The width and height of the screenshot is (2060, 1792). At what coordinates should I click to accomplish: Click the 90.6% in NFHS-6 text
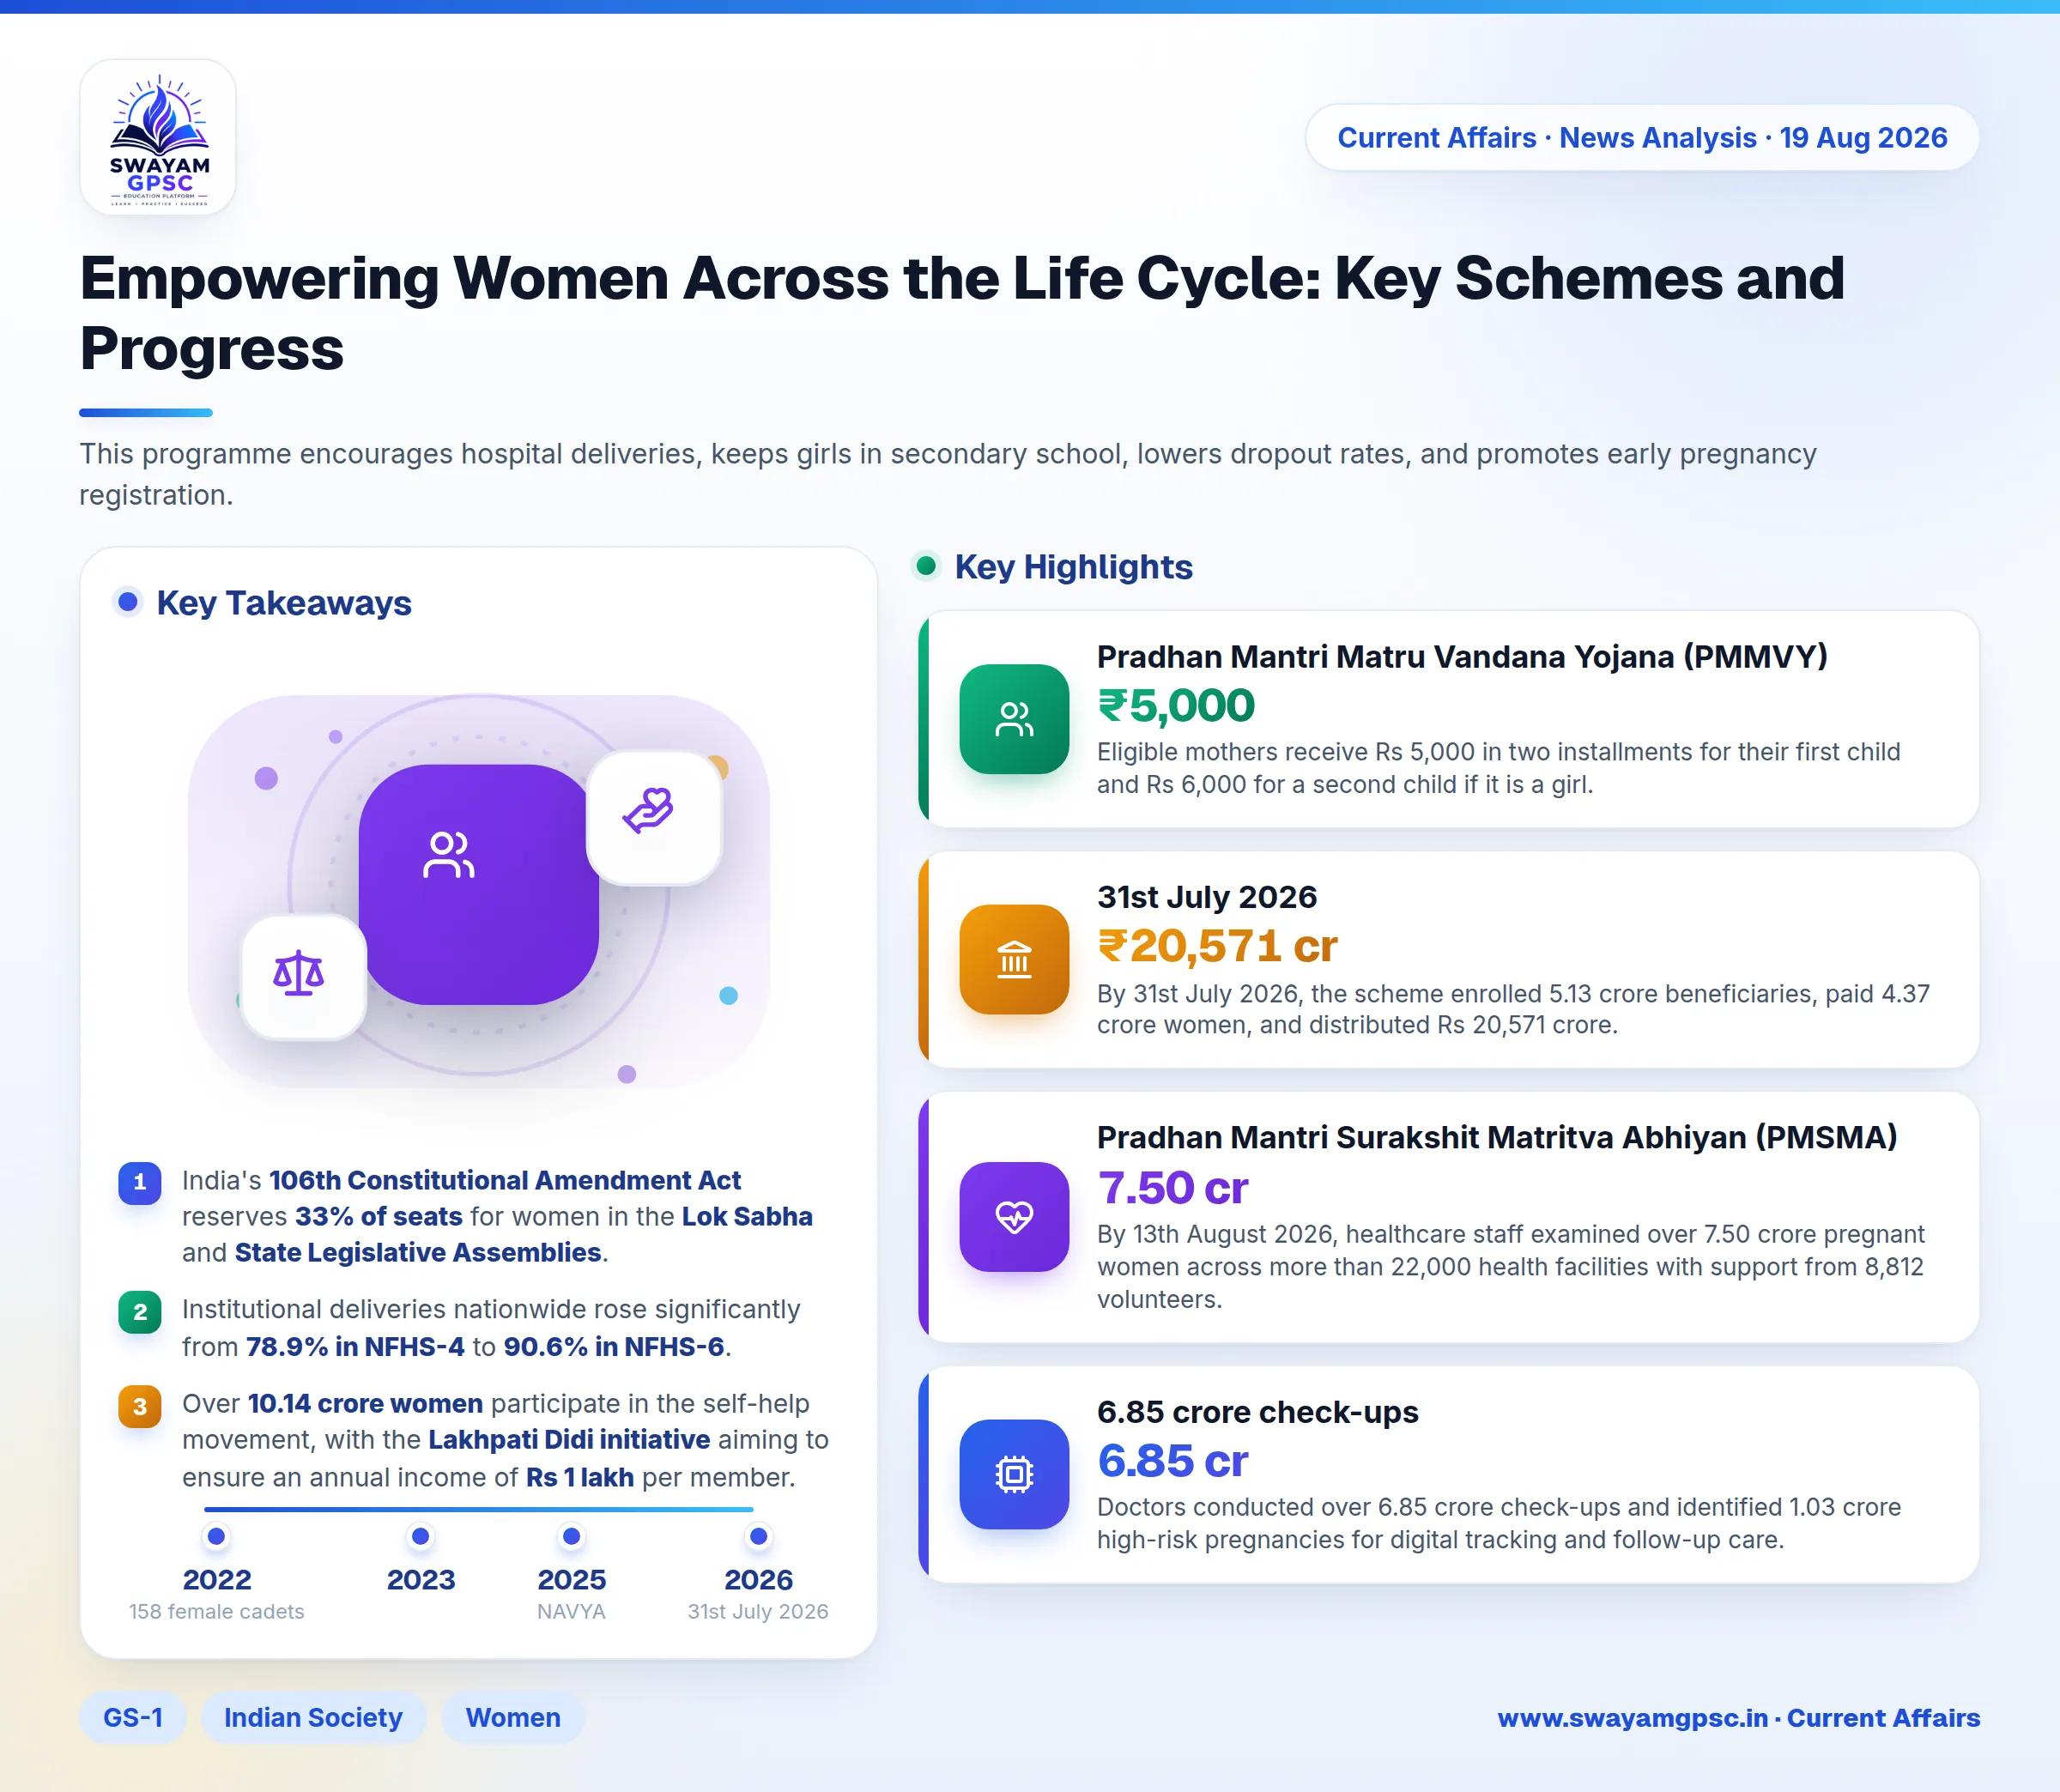[x=614, y=1347]
